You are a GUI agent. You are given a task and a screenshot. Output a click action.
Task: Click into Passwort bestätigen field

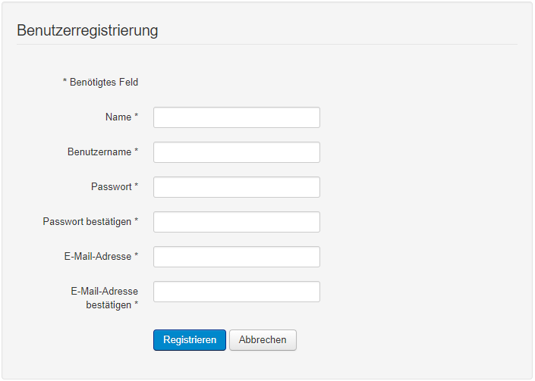tap(236, 222)
